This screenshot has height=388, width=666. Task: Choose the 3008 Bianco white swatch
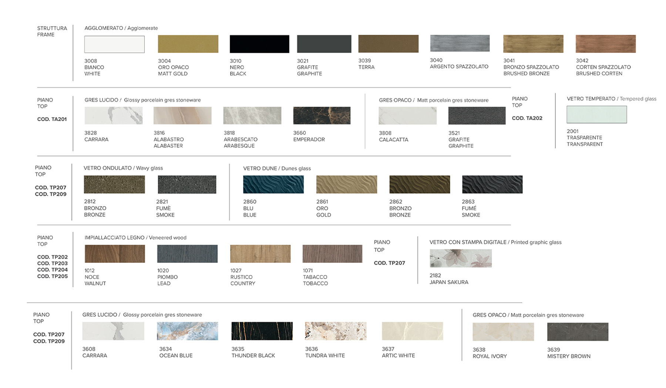coord(114,44)
